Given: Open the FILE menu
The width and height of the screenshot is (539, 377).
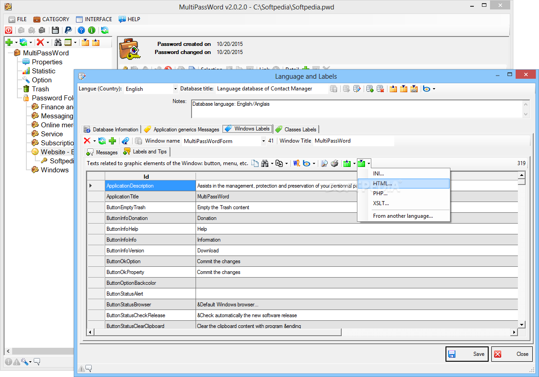Looking at the screenshot, I should 18,19.
